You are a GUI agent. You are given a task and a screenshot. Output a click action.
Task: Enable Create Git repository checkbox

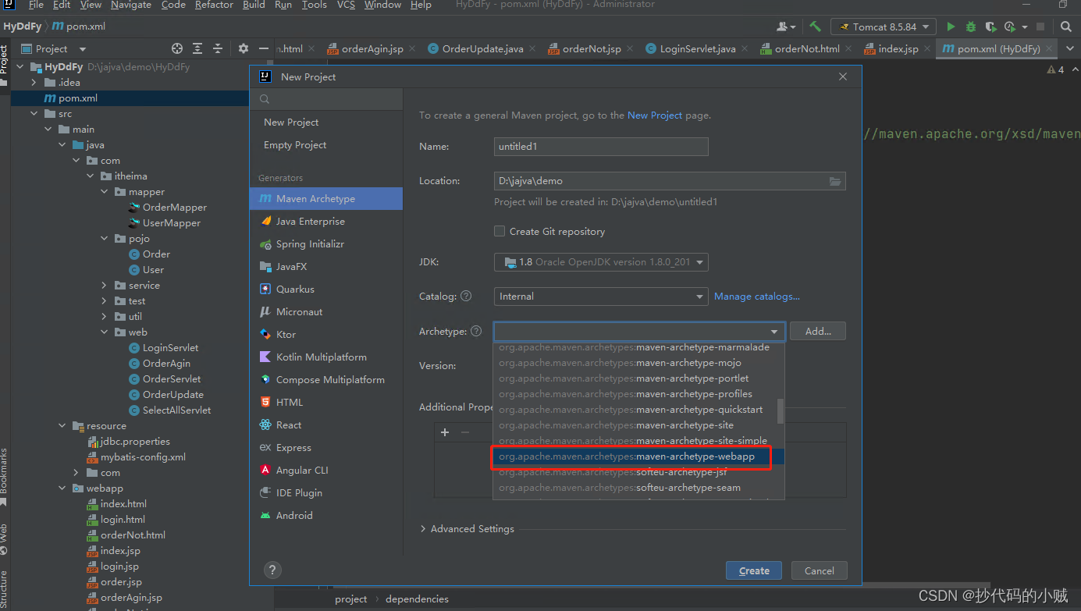tap(500, 232)
